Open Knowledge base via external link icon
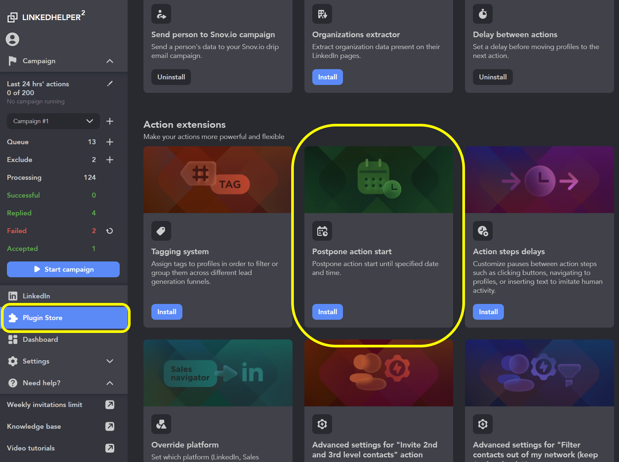619x462 pixels. pos(110,426)
